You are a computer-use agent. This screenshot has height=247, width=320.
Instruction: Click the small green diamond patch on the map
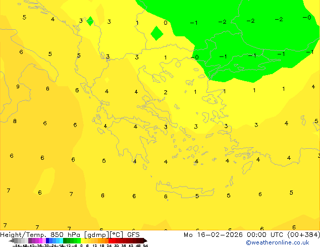click(90, 21)
